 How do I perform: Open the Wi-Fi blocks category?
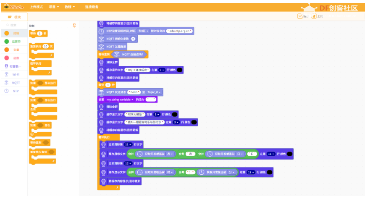tap(13, 74)
